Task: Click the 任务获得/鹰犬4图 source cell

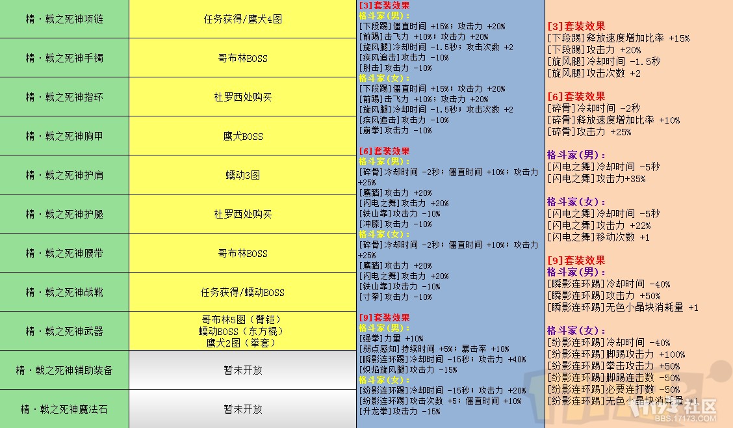Action: point(242,19)
